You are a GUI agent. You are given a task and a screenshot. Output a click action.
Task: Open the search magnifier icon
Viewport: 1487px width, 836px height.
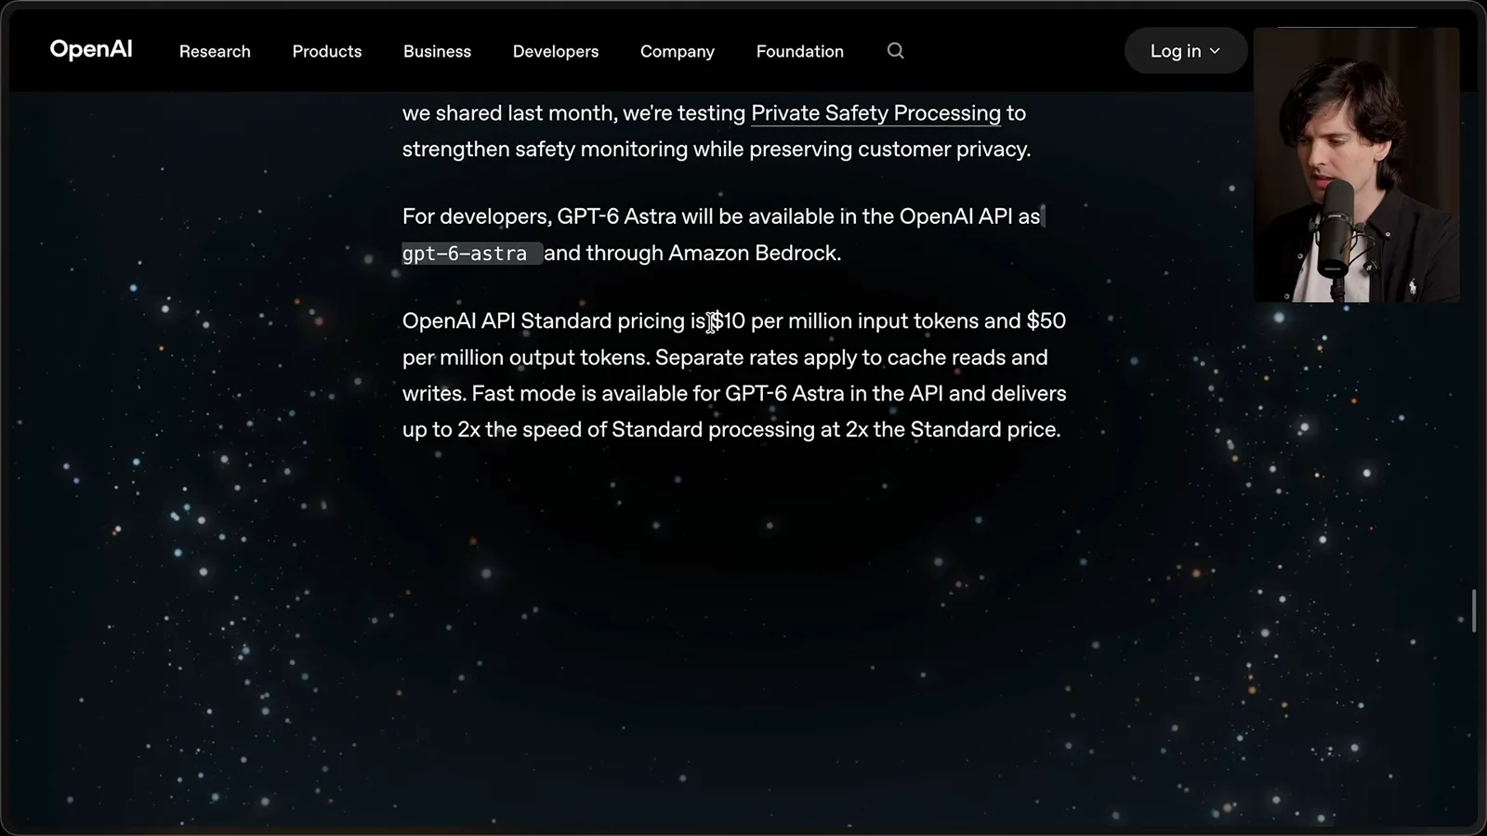[895, 51]
